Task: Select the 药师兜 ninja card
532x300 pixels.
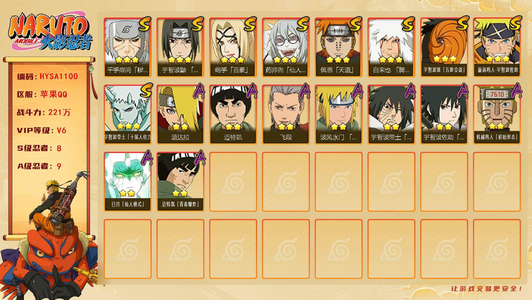Action: pos(286,47)
